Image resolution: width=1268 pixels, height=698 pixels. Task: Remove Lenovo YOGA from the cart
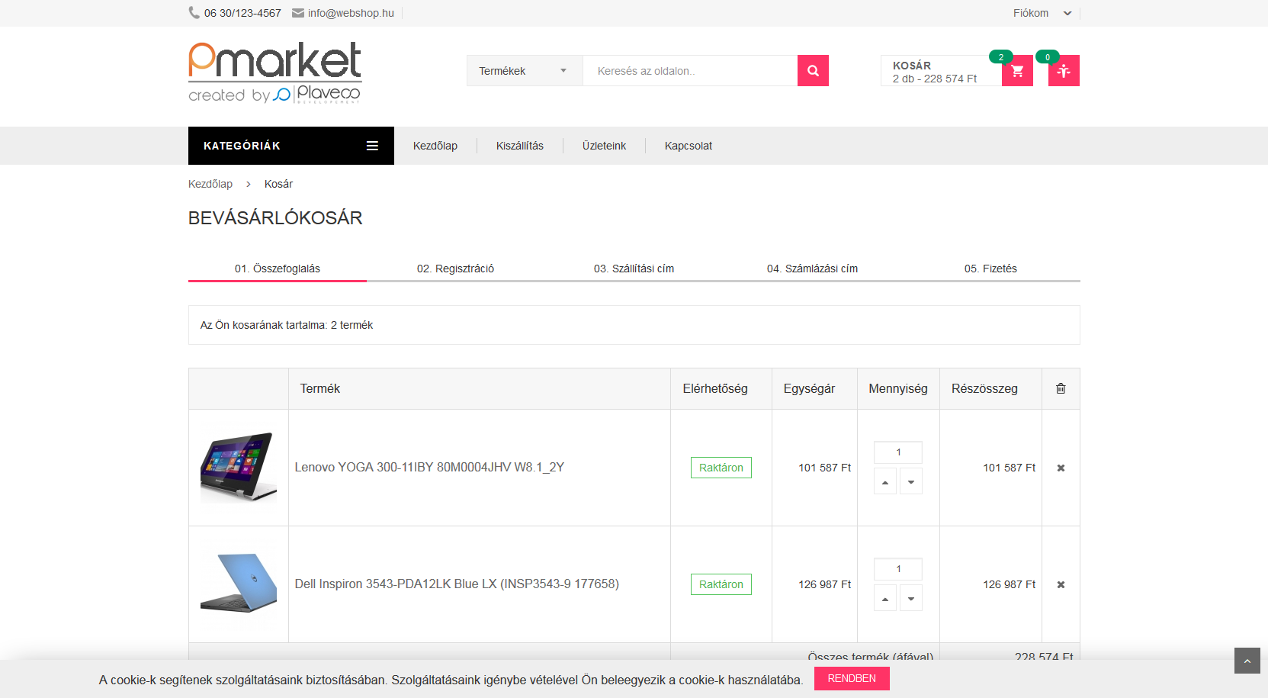click(1061, 468)
